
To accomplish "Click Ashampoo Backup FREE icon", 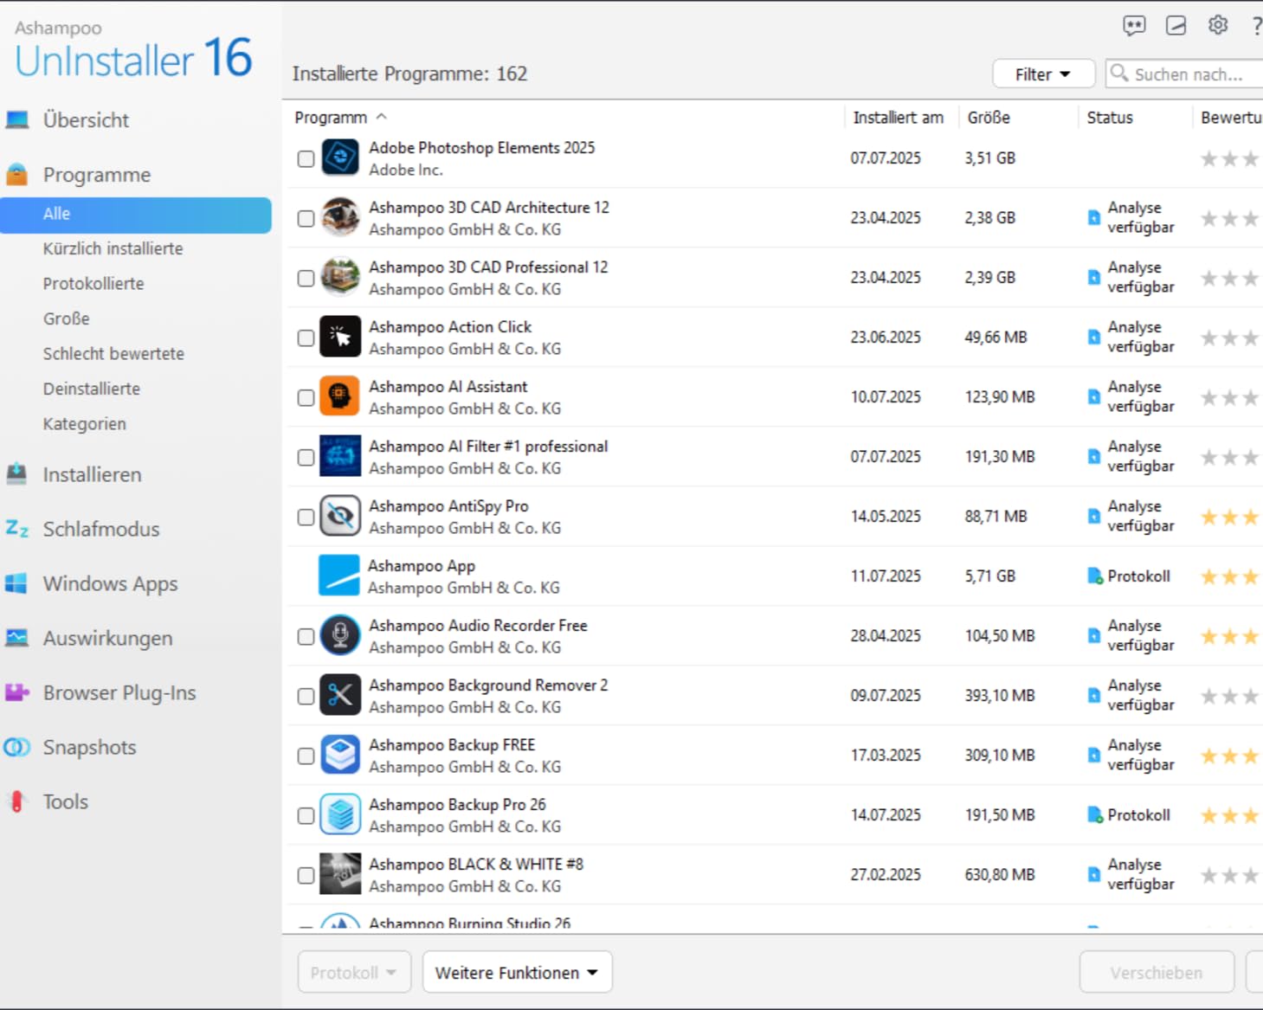I will click(x=340, y=755).
